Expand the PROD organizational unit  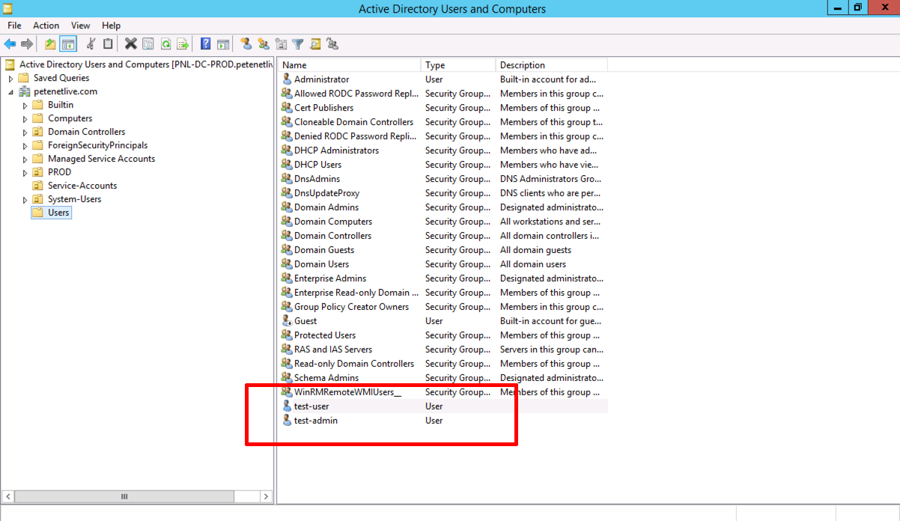point(25,172)
